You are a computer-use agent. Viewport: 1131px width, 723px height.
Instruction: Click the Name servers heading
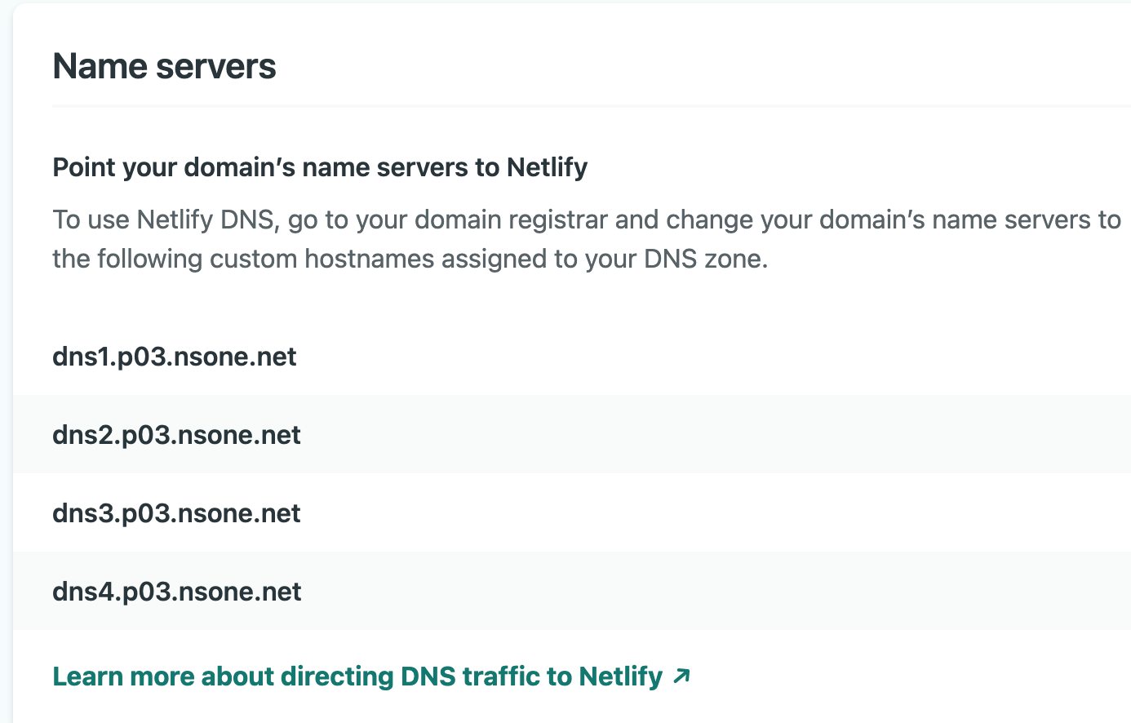click(x=164, y=66)
